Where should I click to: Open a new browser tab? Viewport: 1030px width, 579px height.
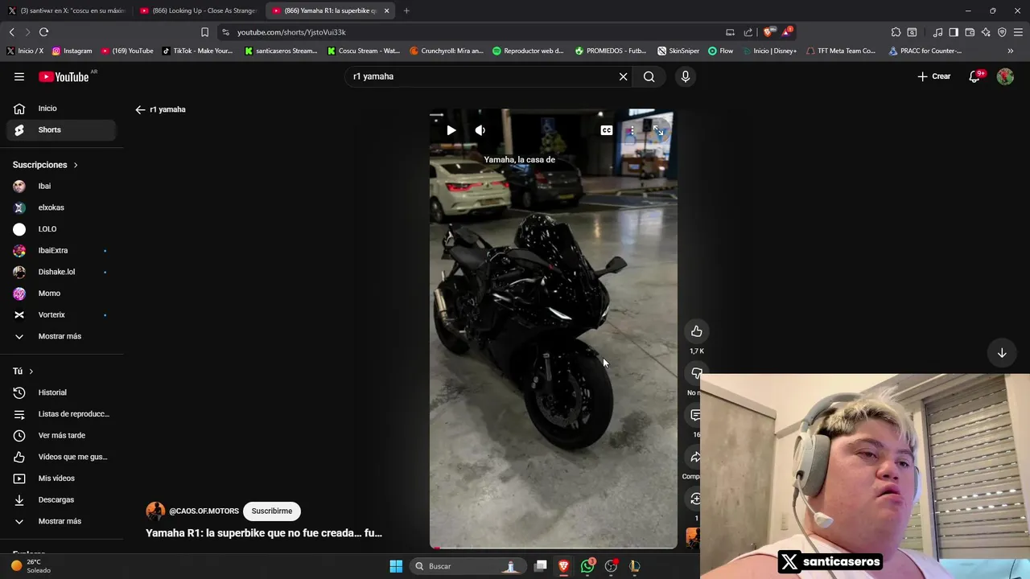coord(406,10)
